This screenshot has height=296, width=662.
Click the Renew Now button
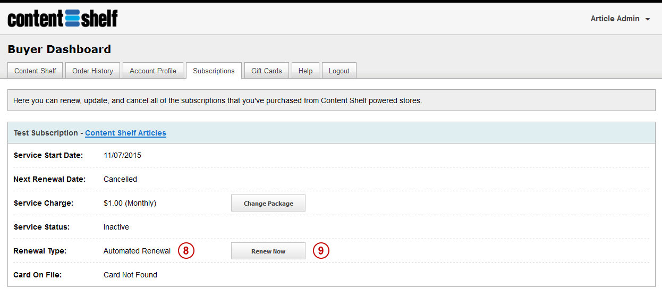(268, 251)
